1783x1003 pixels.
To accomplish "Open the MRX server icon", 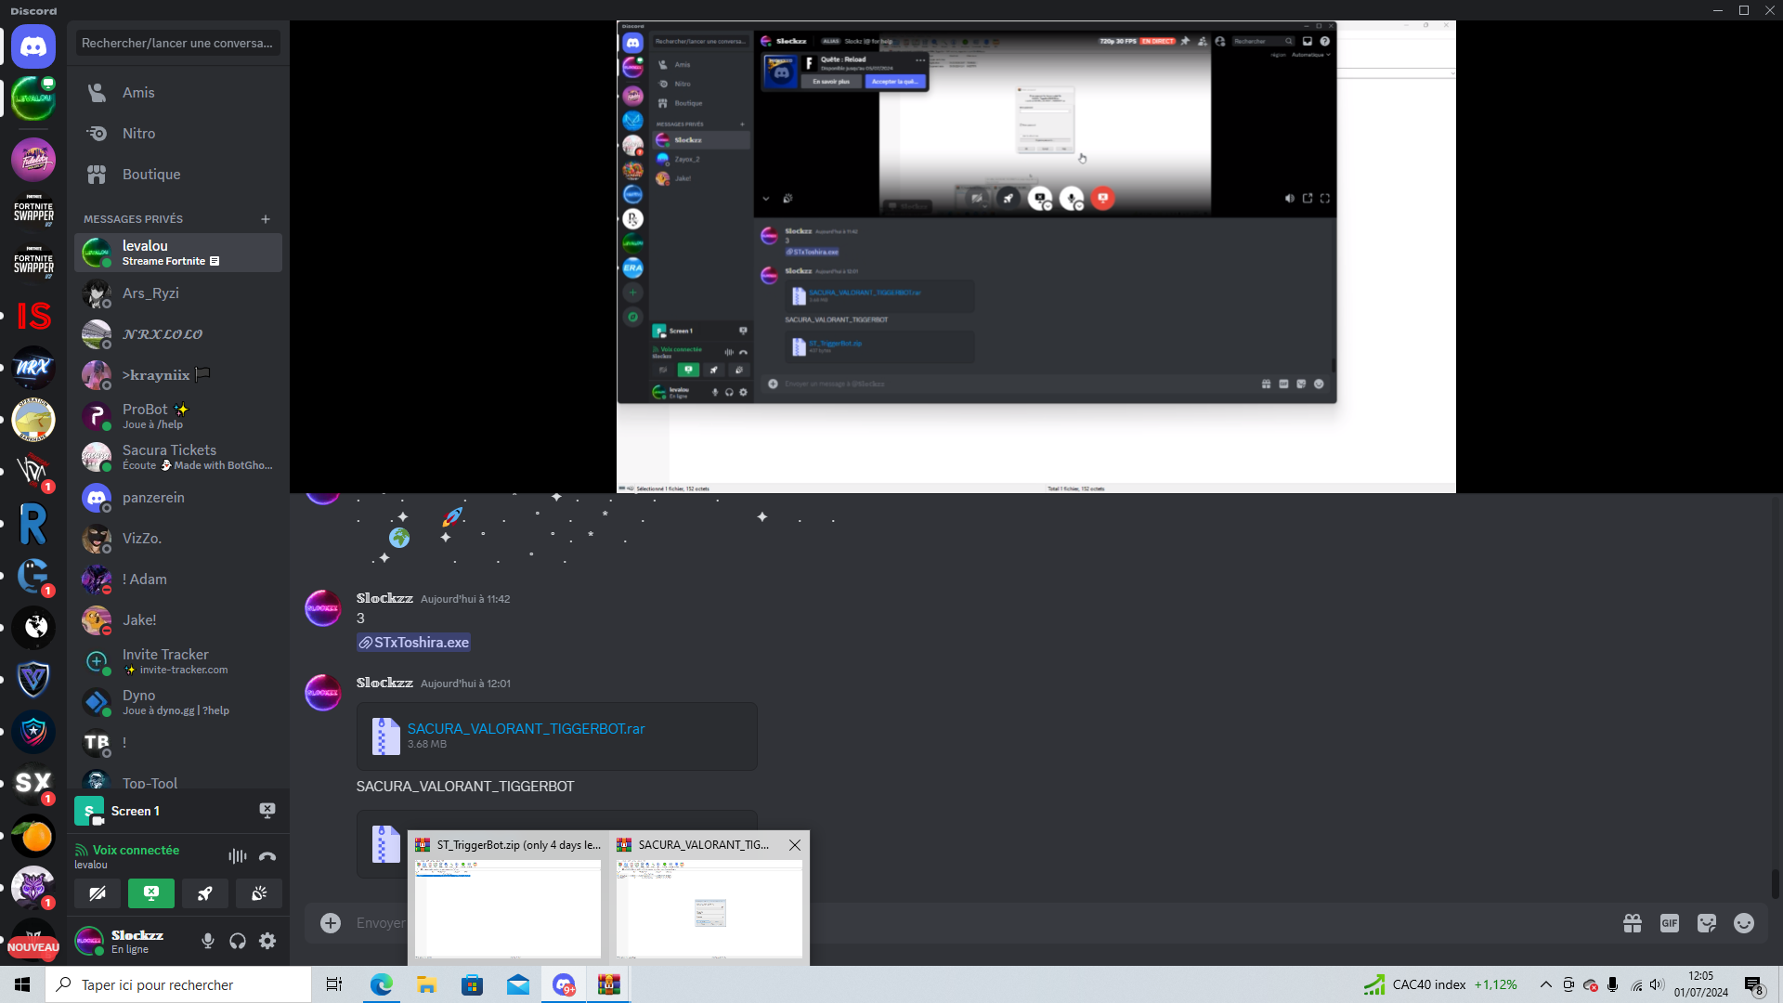I will (x=33, y=368).
